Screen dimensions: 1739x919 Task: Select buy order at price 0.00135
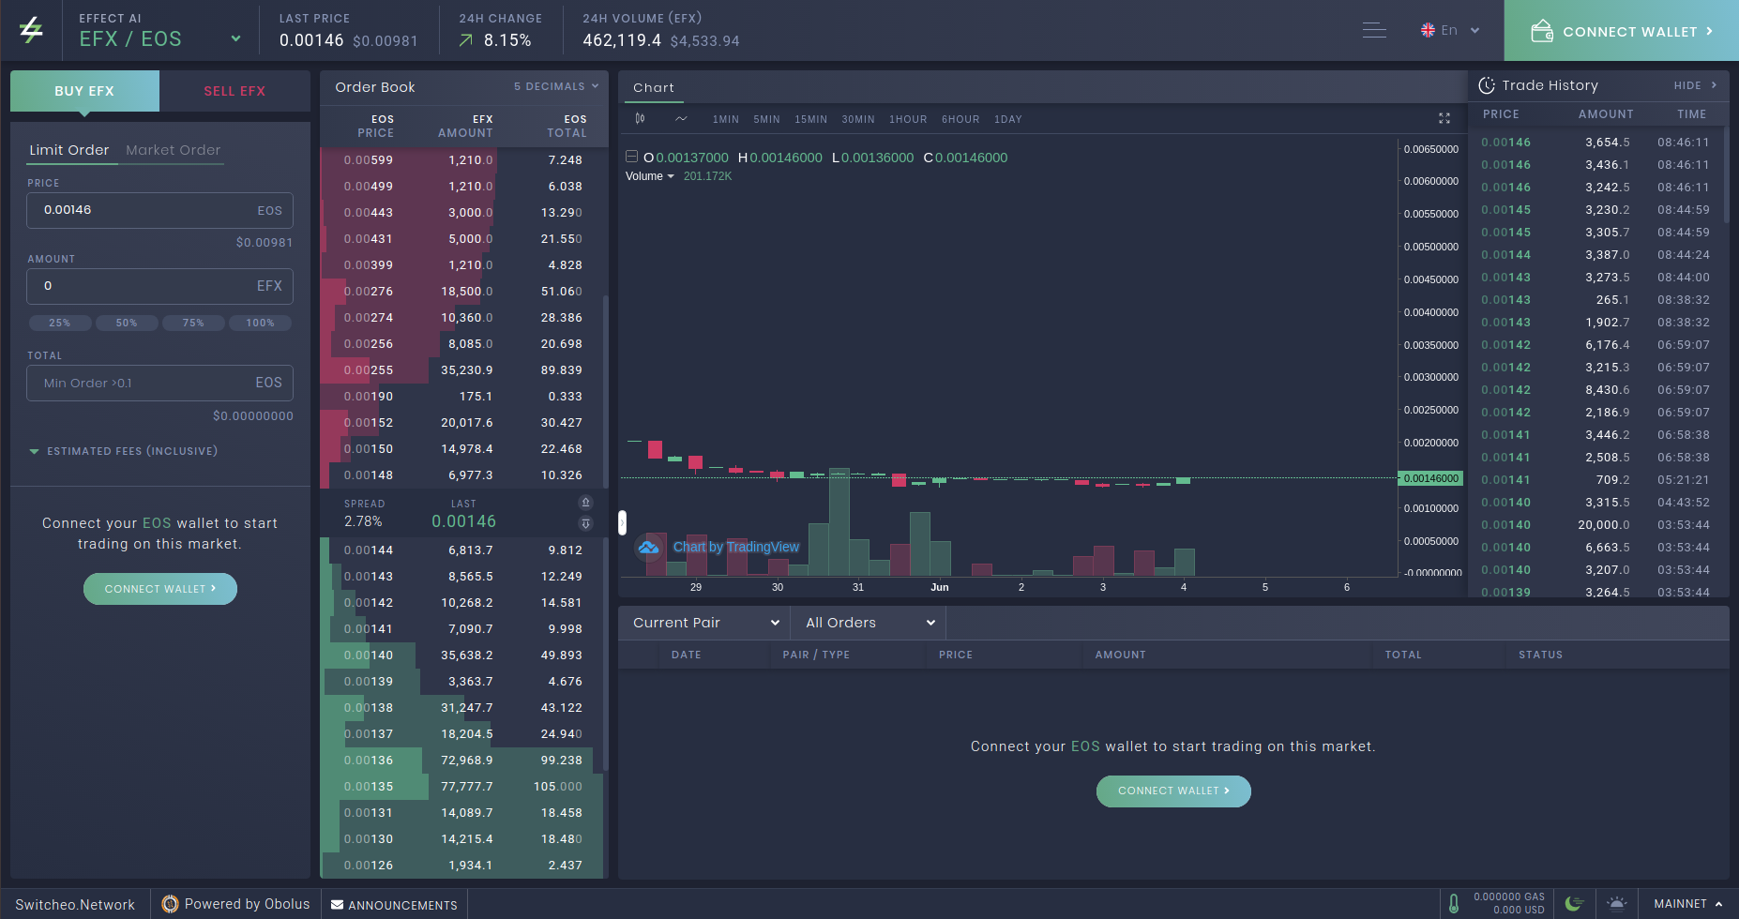coord(463,787)
